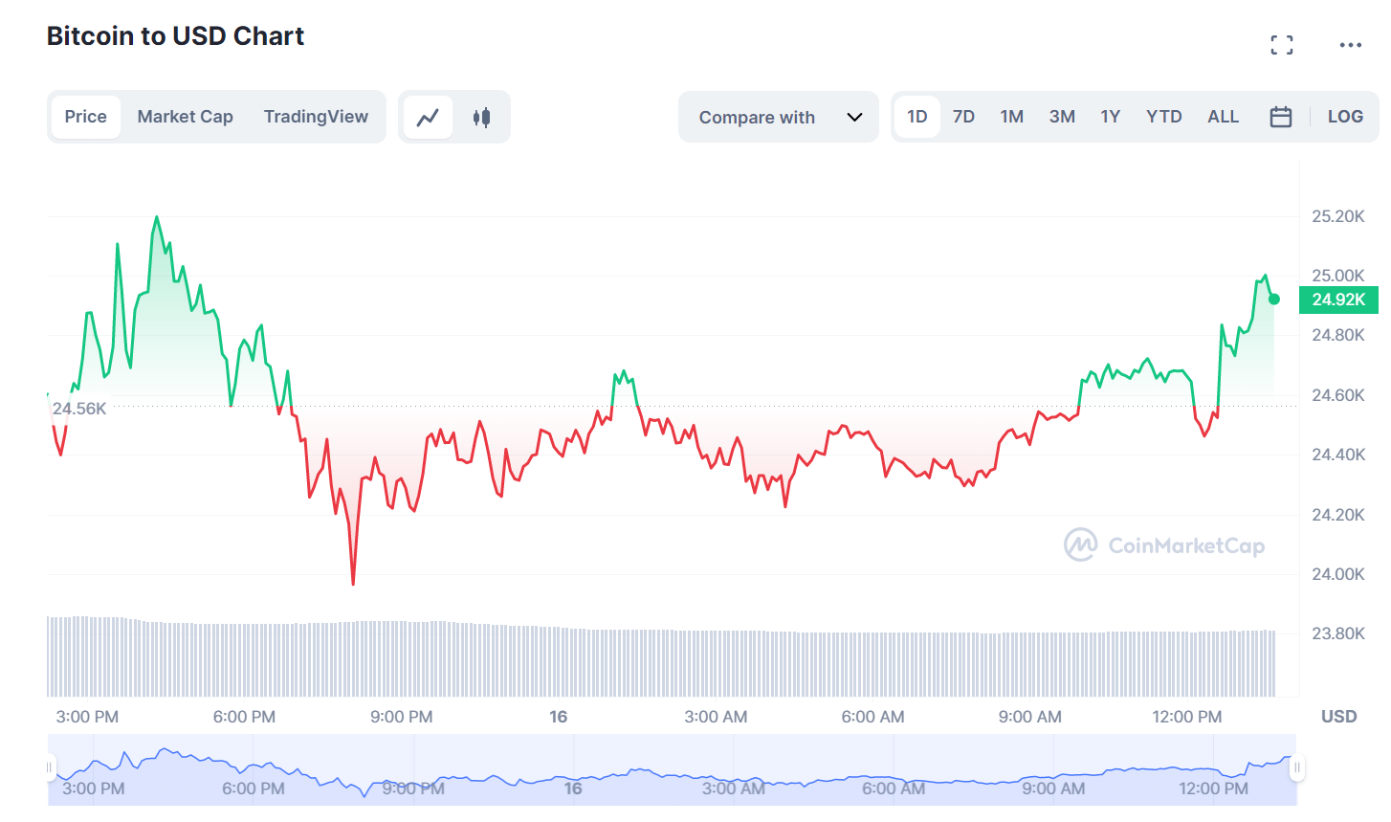
Task: Select the 7D time range
Action: pos(963,117)
